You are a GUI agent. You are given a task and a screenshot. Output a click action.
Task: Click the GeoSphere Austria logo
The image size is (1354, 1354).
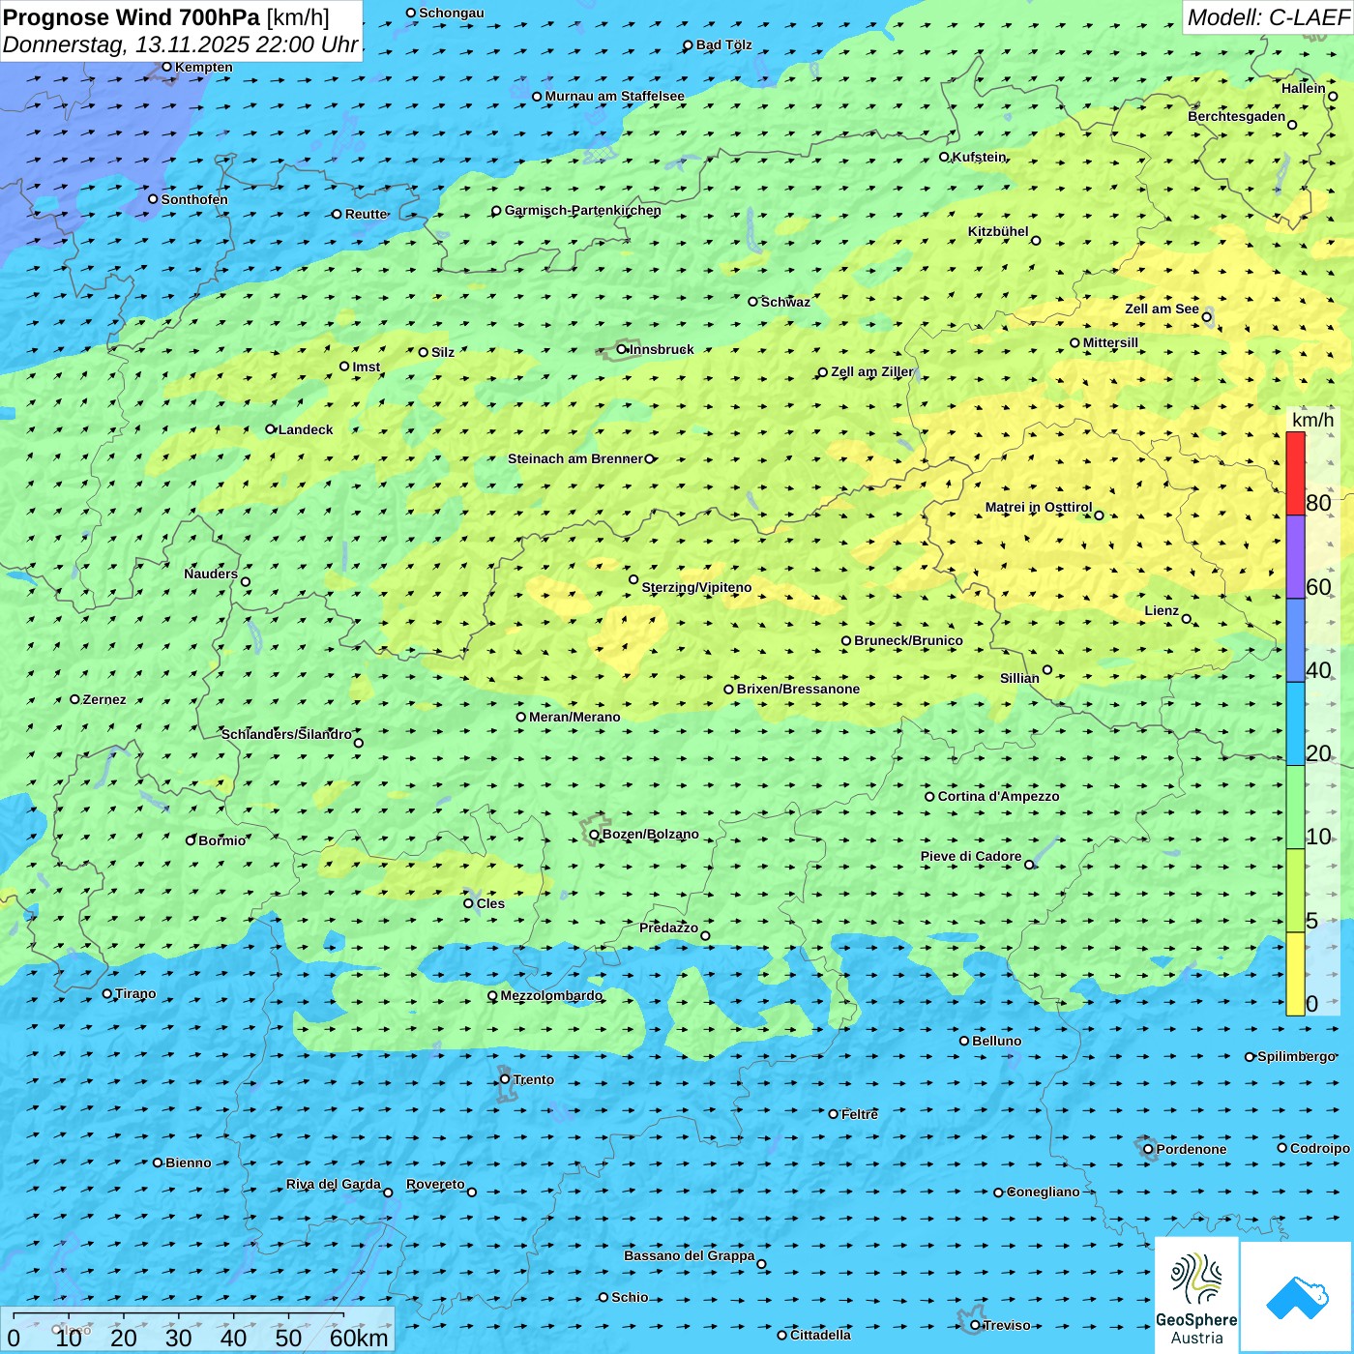point(1196,1295)
